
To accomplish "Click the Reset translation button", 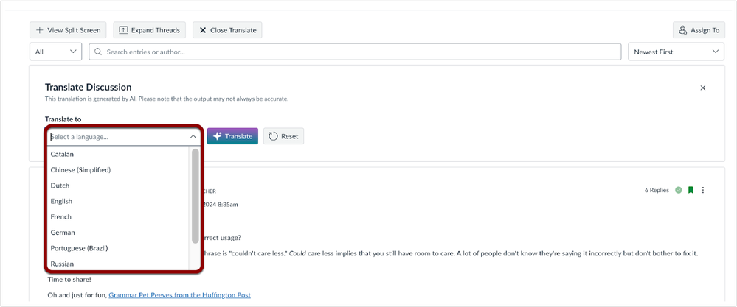I will point(283,136).
